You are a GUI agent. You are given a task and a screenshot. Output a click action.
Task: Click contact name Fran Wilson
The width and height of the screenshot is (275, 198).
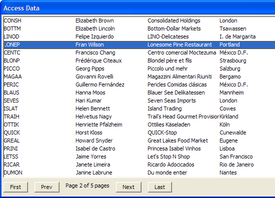click(x=89, y=44)
